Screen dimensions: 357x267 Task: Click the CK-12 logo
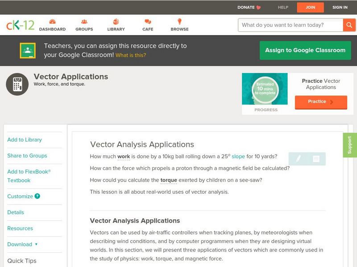[20, 25]
